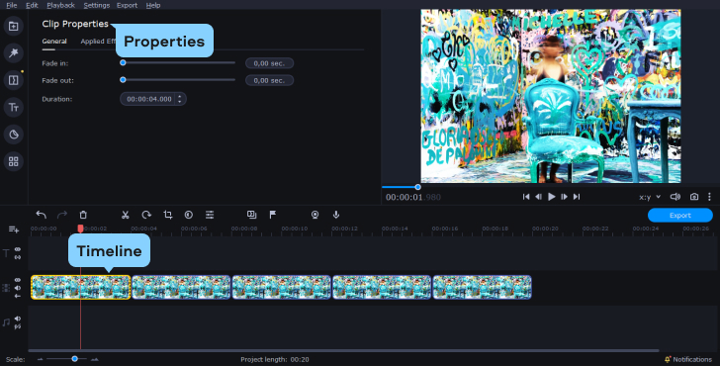This screenshot has width=720, height=366.
Task: Zoom in timeline scale icon
Action: point(95,359)
